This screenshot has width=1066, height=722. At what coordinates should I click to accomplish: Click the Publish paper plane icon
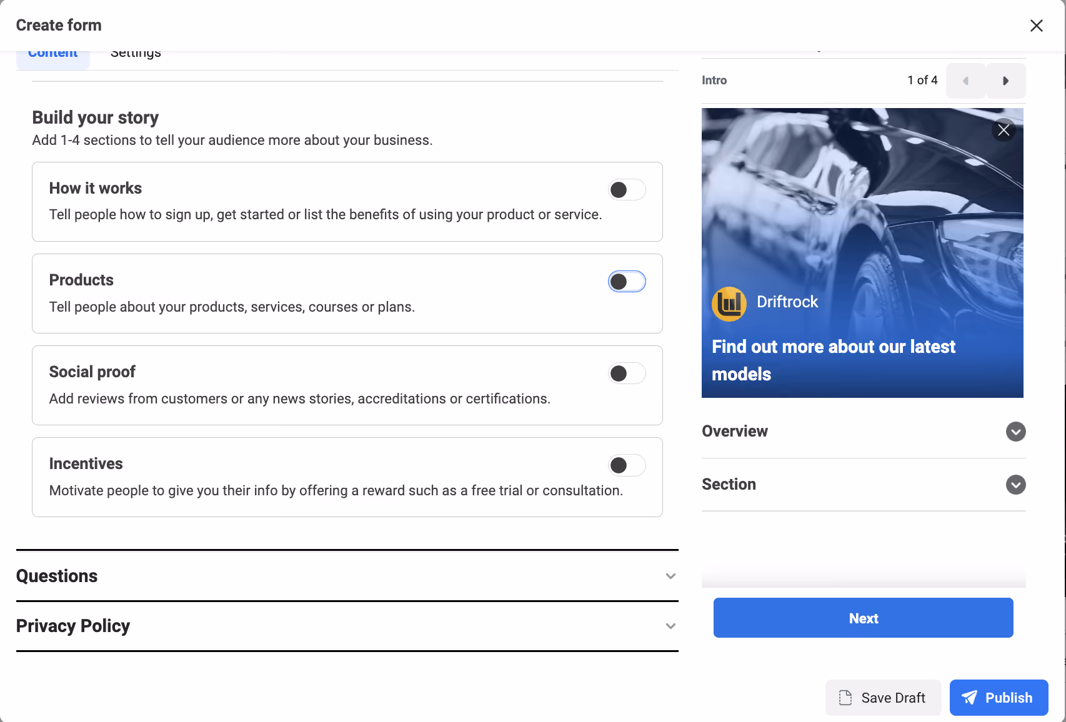tap(969, 698)
